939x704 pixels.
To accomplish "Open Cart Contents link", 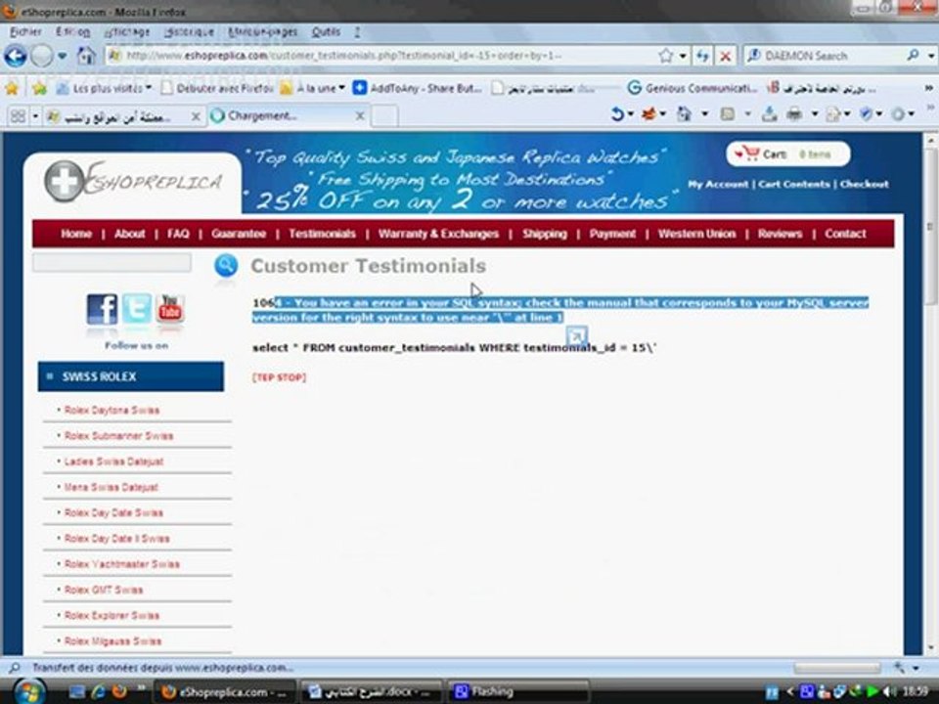I will [x=794, y=185].
